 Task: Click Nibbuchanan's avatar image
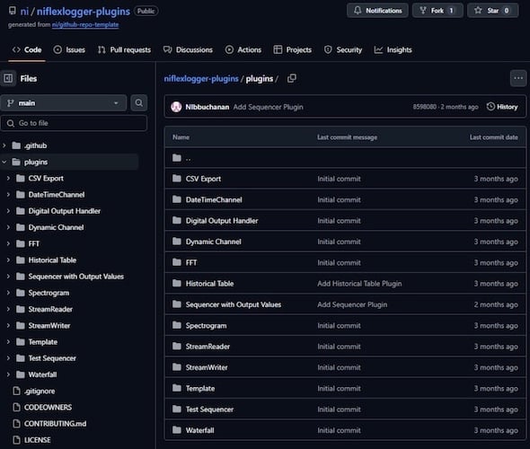coord(176,107)
